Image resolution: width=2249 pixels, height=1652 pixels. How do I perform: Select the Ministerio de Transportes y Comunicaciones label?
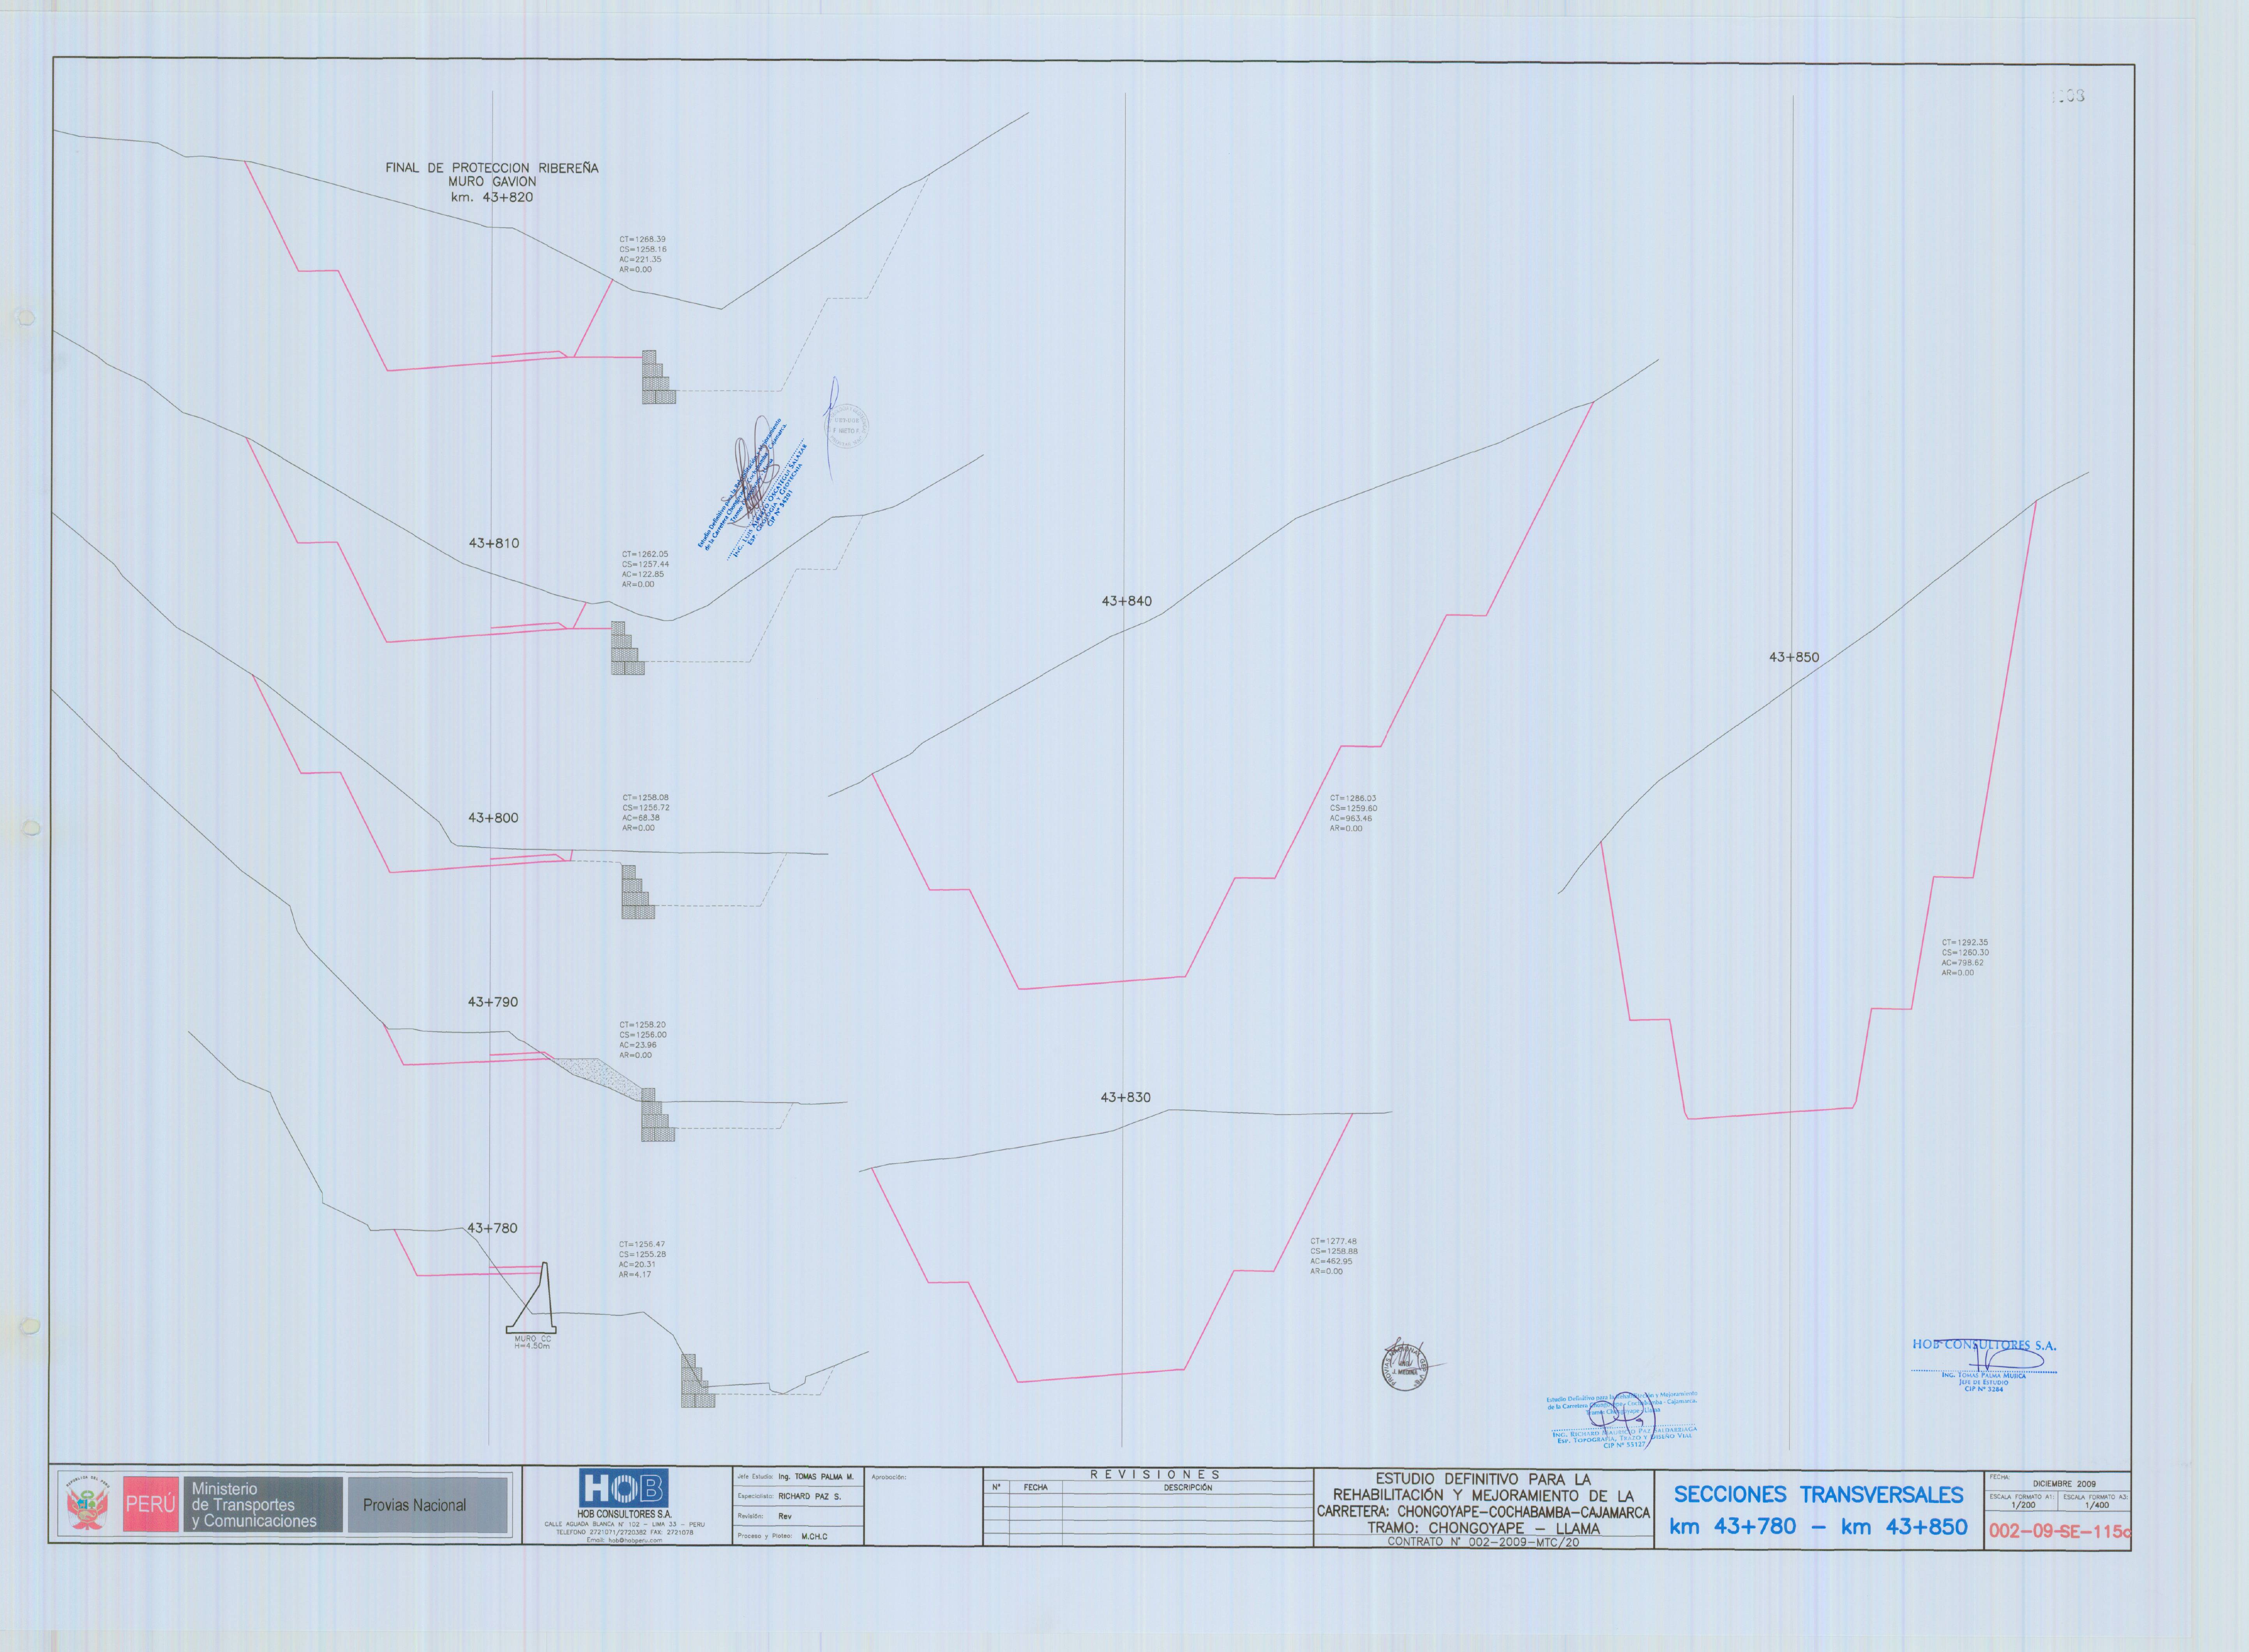click(x=254, y=1505)
